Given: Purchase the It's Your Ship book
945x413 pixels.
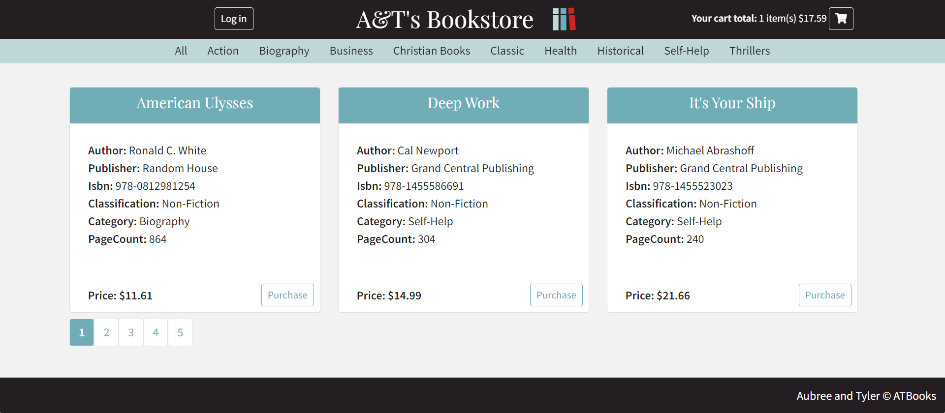Looking at the screenshot, I should tap(825, 295).
